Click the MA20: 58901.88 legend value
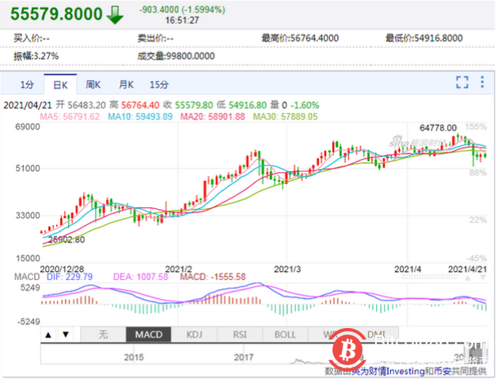This screenshot has height=381, width=501. pos(213,117)
